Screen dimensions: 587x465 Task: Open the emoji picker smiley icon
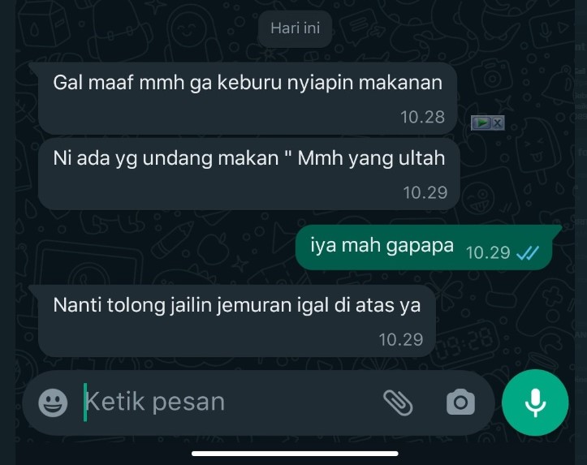[53, 403]
